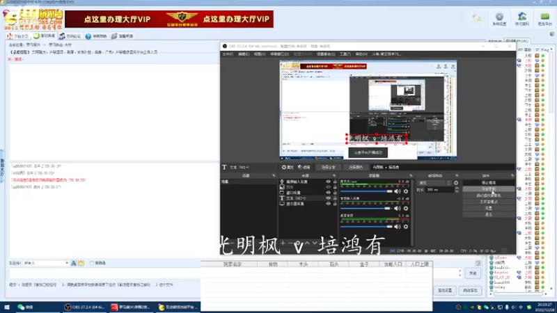Click first mixer channel volume slider
The width and height of the screenshot is (557, 313).
coord(366,191)
